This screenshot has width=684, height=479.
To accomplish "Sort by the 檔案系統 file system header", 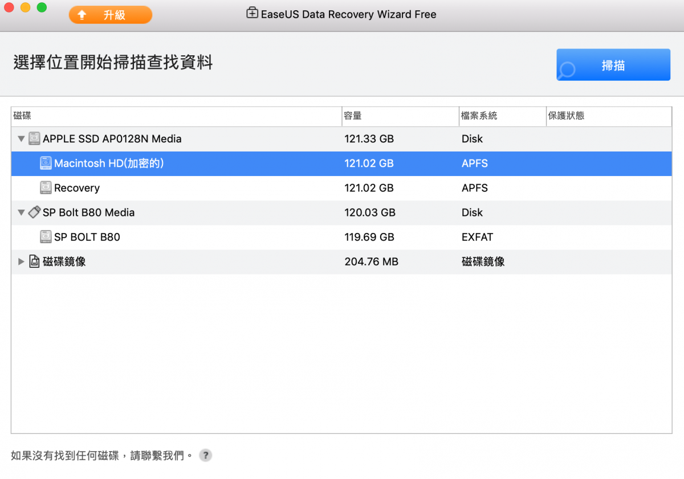I will tap(502, 116).
